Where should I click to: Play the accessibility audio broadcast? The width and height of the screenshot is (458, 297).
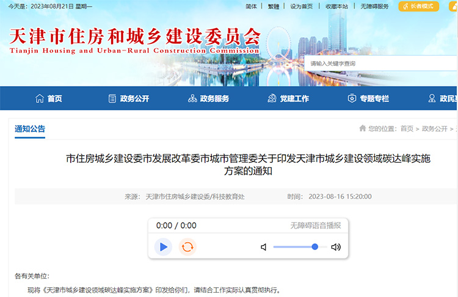tap(162, 246)
